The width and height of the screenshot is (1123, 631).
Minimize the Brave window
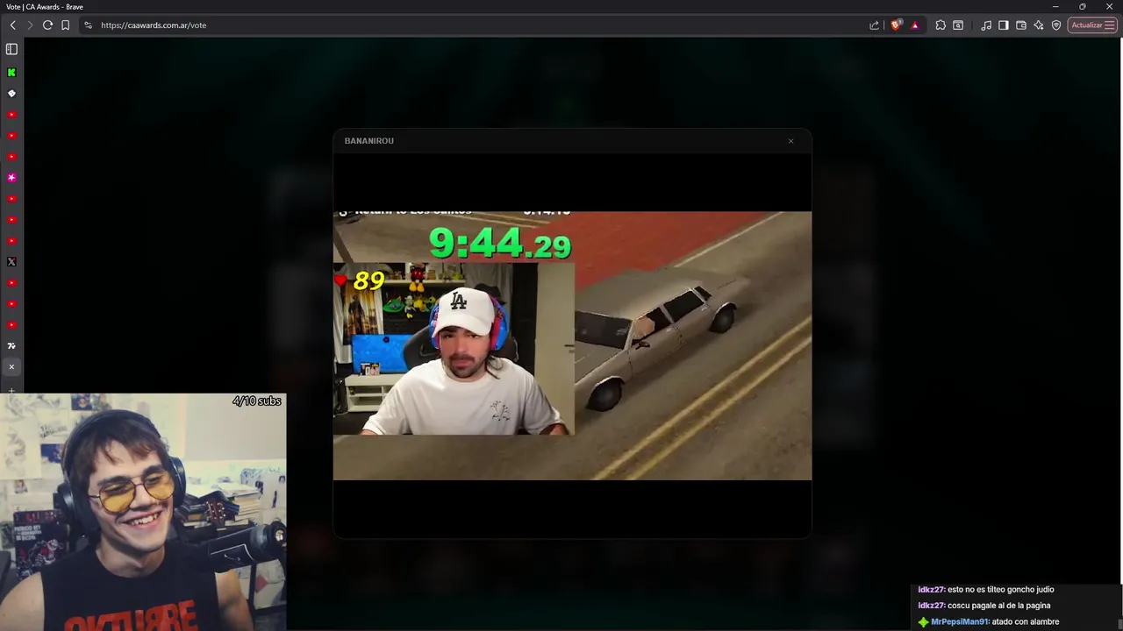[1055, 7]
